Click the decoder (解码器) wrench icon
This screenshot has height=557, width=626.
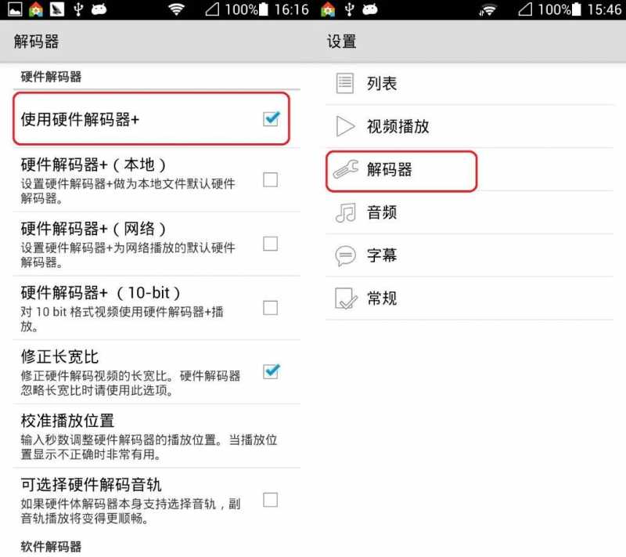[x=346, y=169]
